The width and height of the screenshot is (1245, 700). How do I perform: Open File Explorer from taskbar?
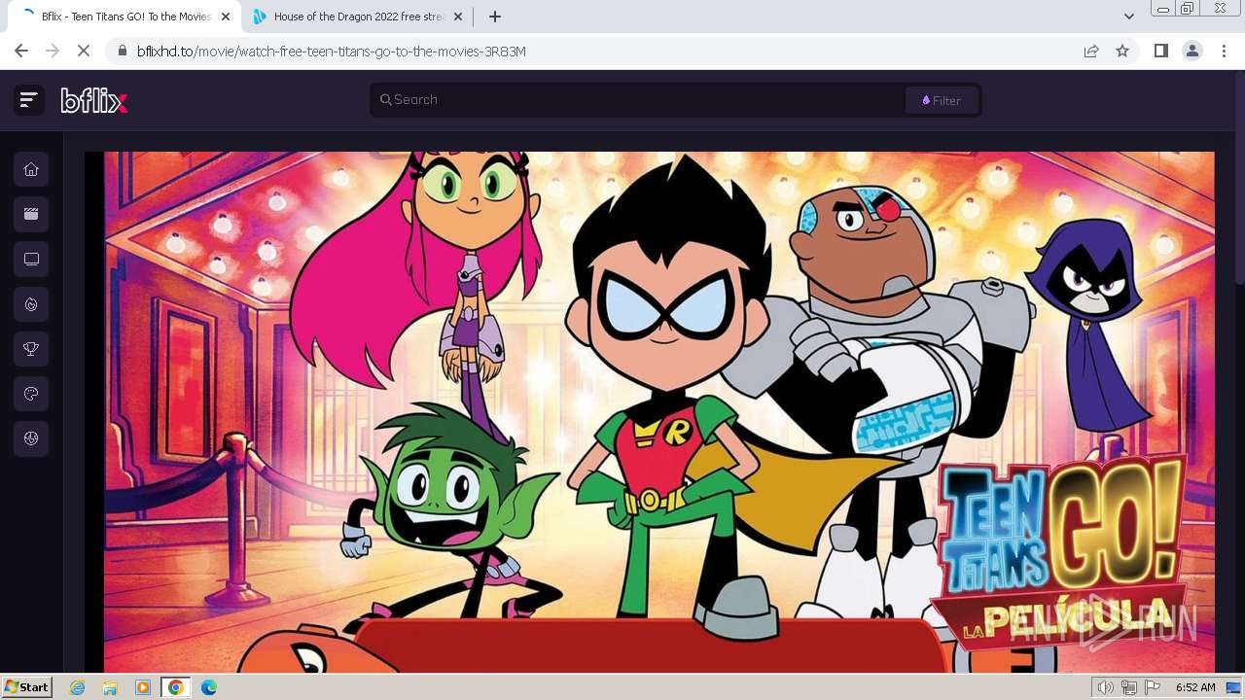point(110,687)
